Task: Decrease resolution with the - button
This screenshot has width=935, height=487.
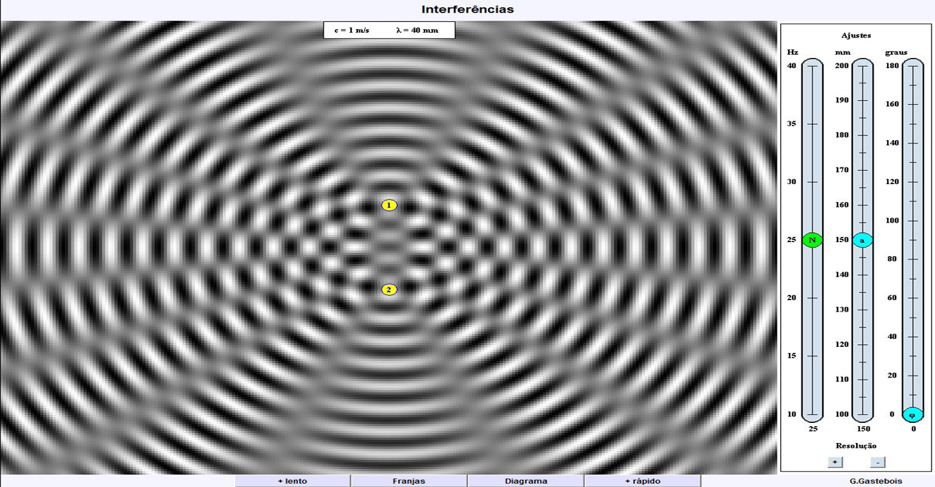Action: click(x=878, y=462)
